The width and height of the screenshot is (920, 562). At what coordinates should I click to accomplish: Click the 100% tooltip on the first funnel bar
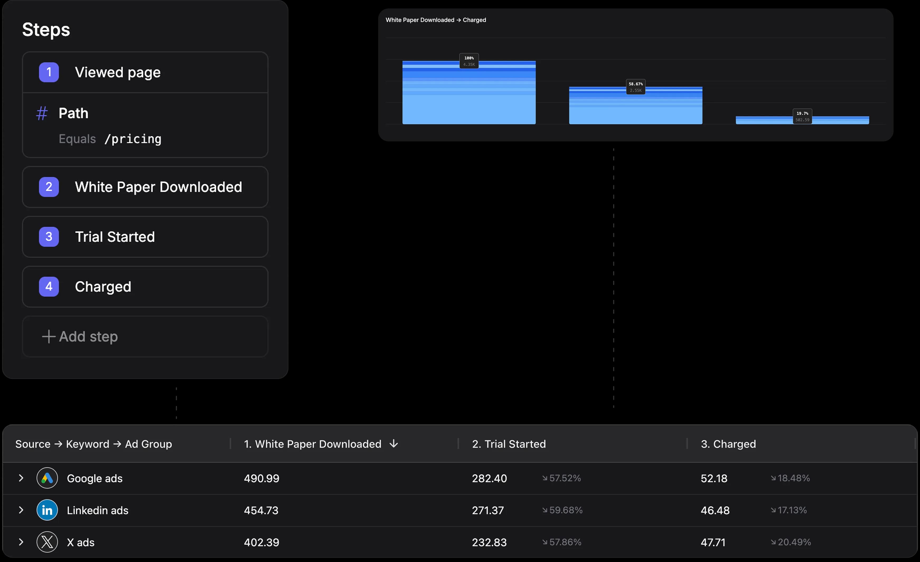tap(469, 61)
